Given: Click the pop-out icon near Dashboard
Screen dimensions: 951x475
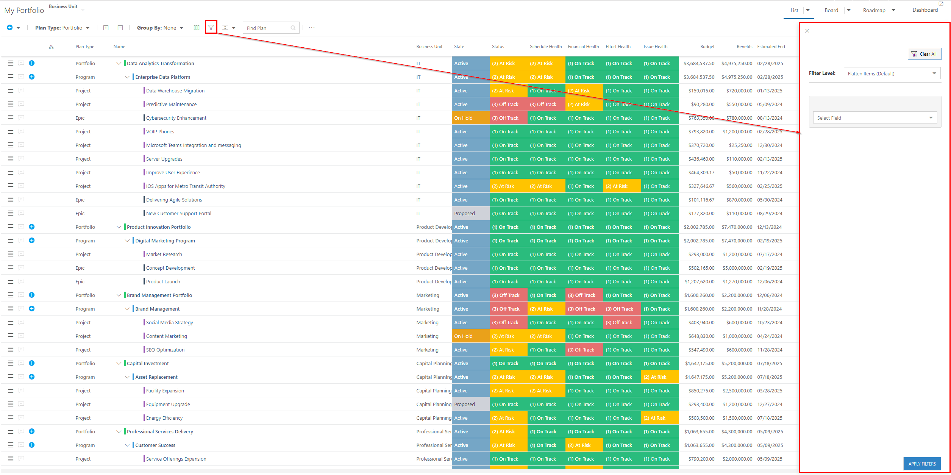Looking at the screenshot, I should tap(941, 4).
